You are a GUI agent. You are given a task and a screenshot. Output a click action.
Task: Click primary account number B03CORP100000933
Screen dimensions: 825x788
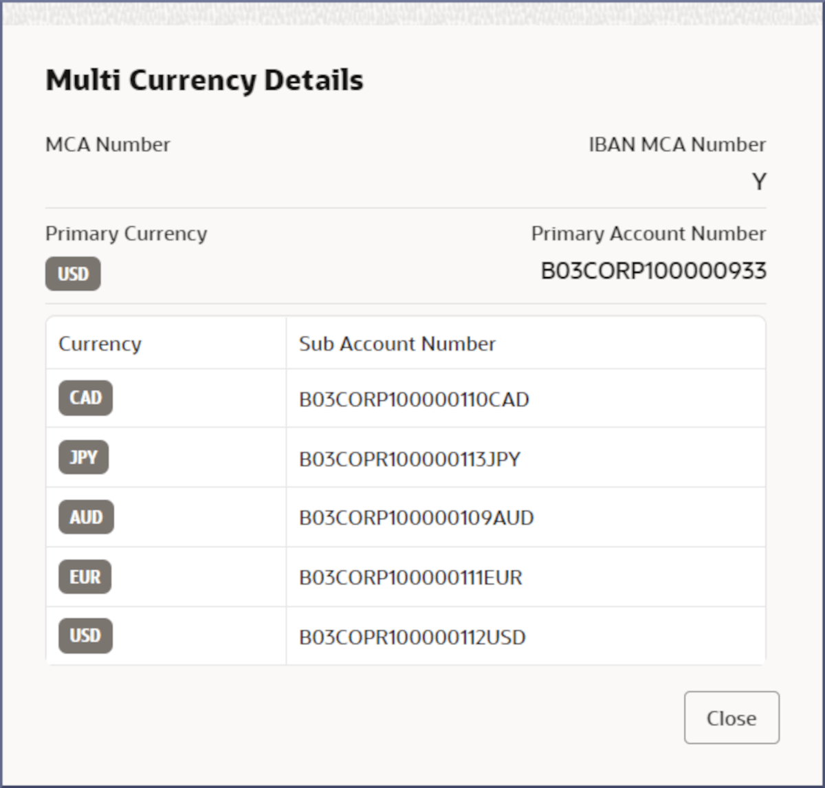(x=653, y=271)
